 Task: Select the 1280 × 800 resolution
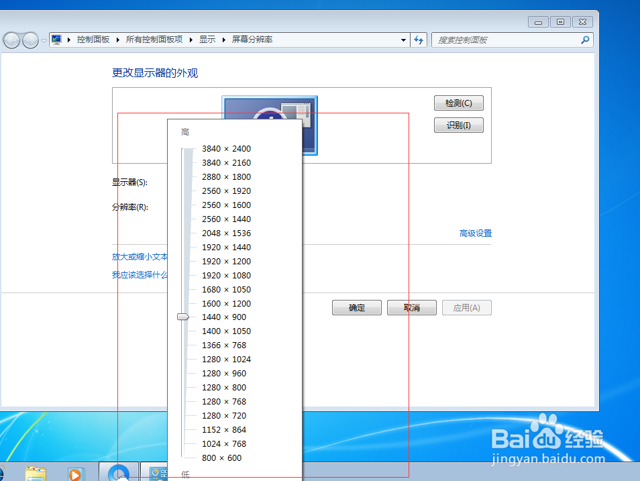coord(224,388)
